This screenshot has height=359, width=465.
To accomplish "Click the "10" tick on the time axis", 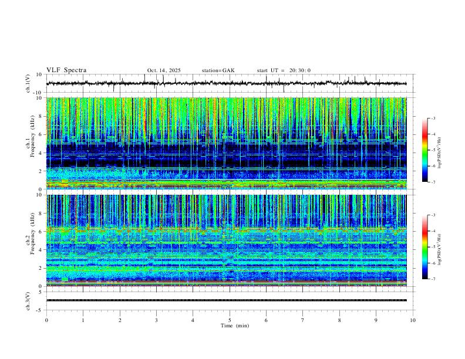I will (413, 320).
